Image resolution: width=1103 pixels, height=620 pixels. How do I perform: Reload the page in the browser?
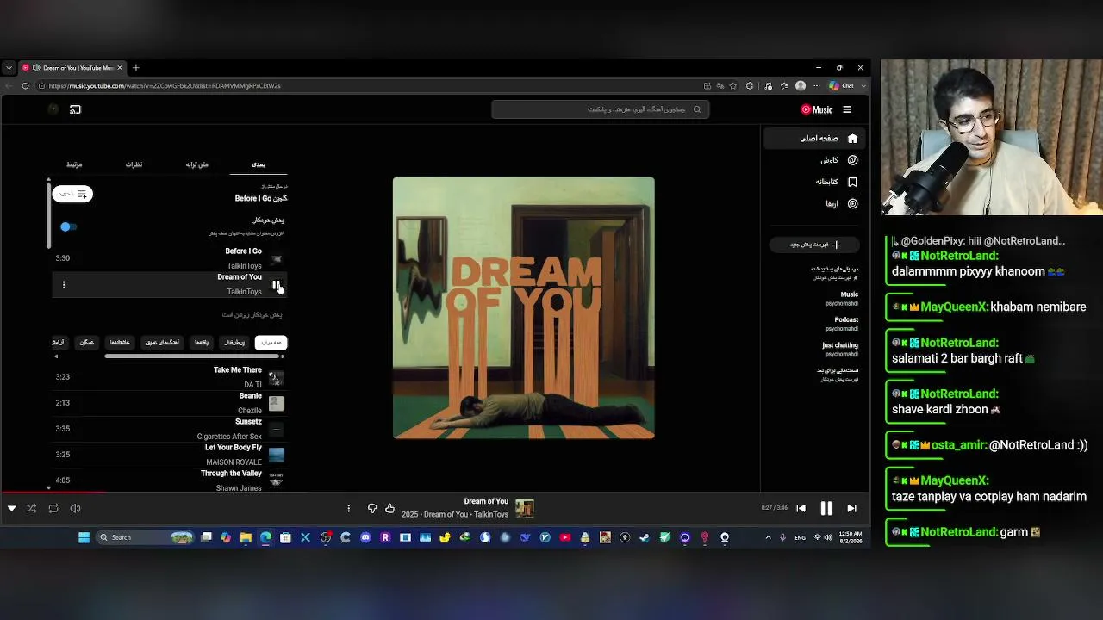26,86
